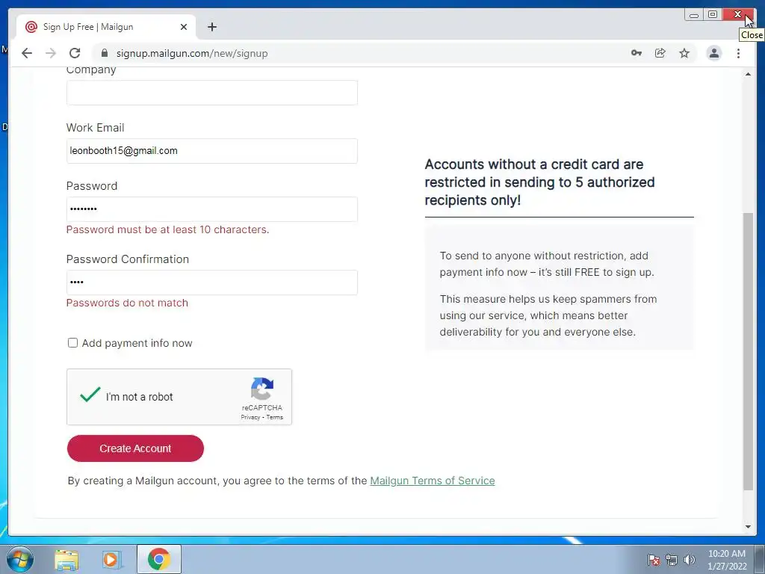The width and height of the screenshot is (765, 574).
Task: Go back to the previous page
Action: click(27, 53)
